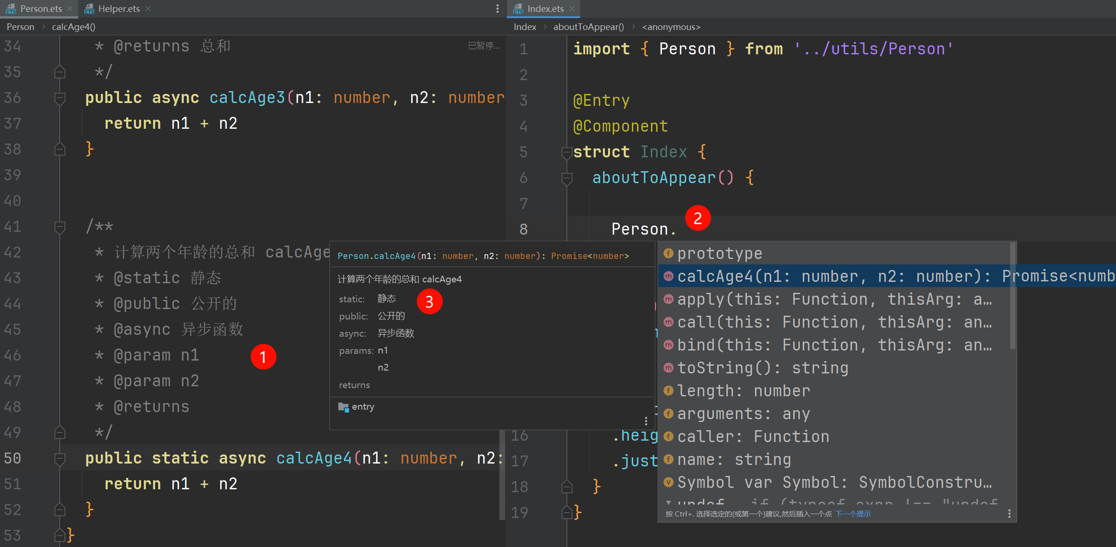Click the orange field icon beside length: number
1116x547 pixels.
click(x=668, y=391)
